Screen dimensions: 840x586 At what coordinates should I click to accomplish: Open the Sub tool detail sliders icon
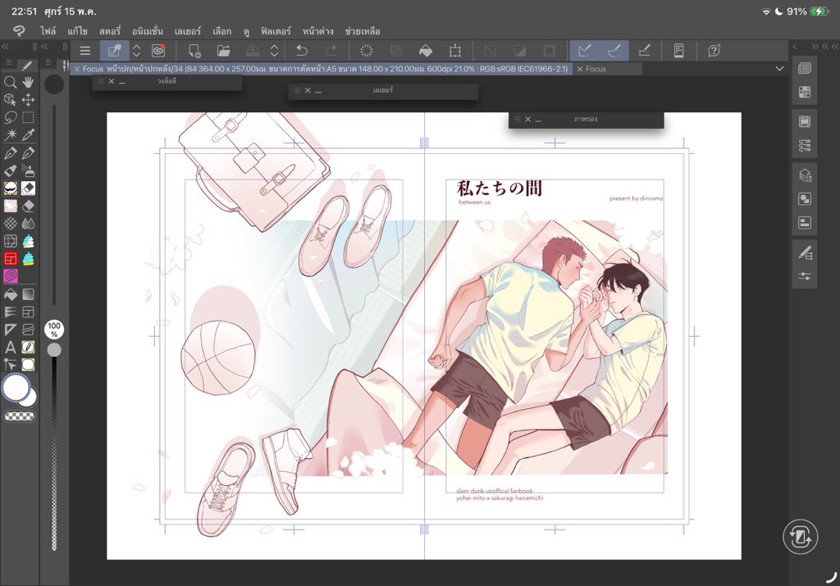[805, 276]
